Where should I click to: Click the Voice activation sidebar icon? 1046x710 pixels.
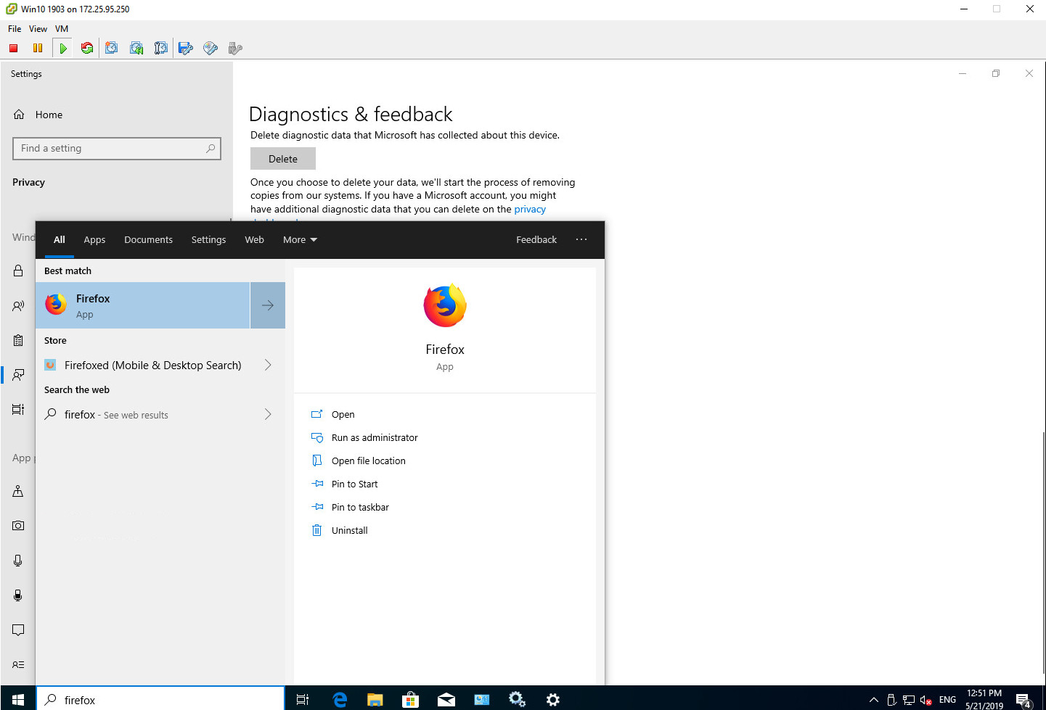[18, 595]
